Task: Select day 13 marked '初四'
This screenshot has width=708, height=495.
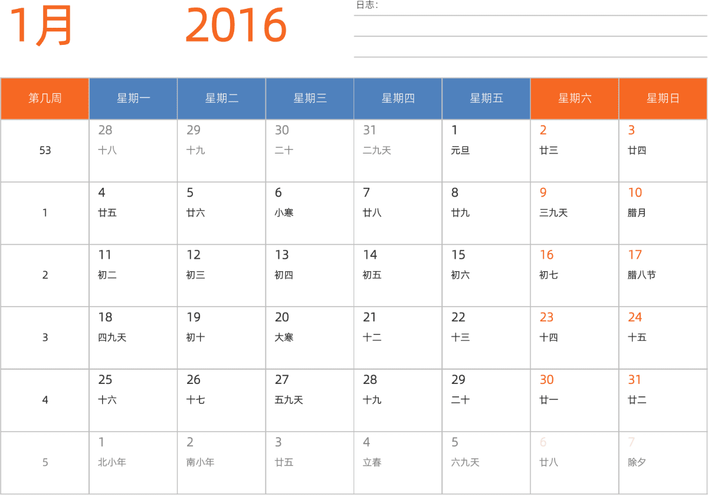Action: tap(310, 276)
